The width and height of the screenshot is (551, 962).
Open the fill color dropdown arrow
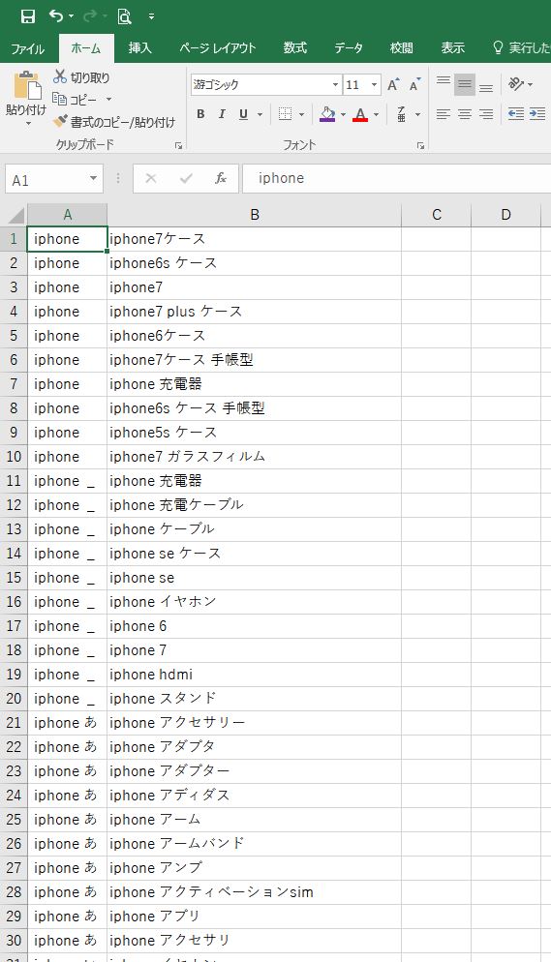point(343,114)
